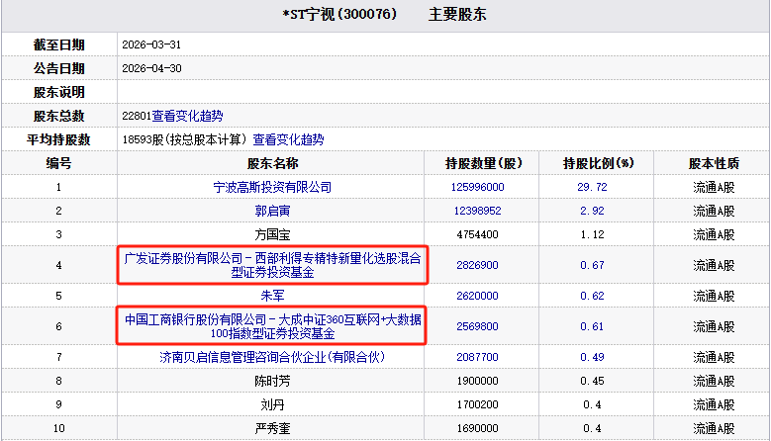Click holding ratio 0.61
The image size is (771, 441).
592,326
